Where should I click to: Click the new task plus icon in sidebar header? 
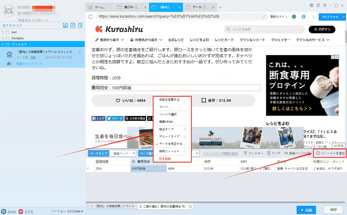(x=73, y=25)
